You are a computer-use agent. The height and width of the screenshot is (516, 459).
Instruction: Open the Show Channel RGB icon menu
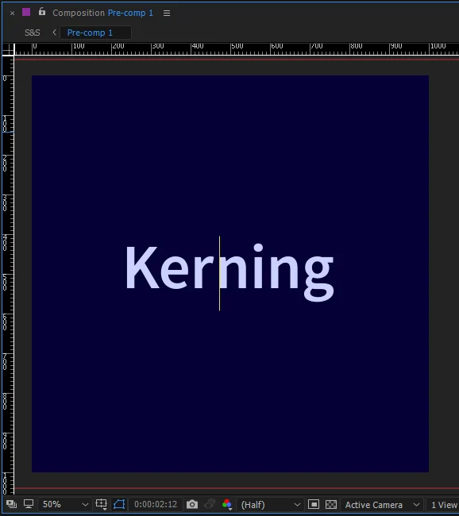[227, 504]
